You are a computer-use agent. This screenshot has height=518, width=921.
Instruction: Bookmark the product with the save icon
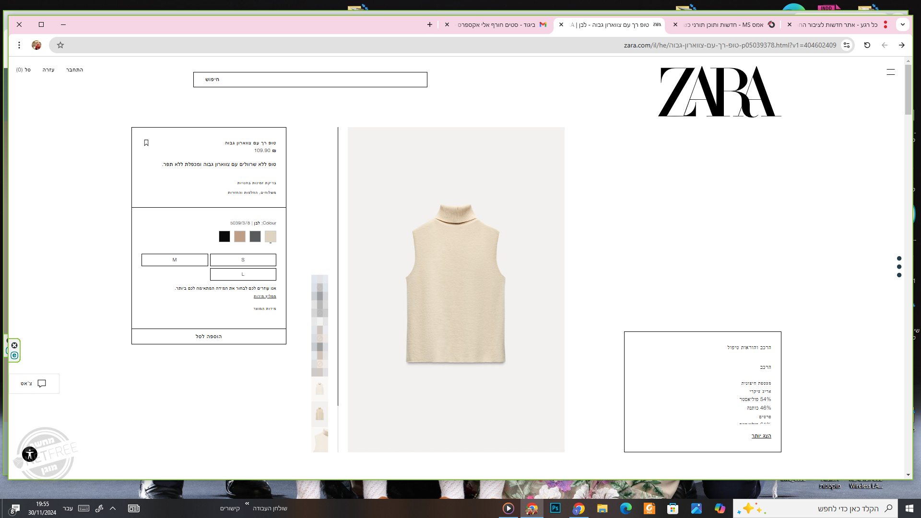click(146, 143)
